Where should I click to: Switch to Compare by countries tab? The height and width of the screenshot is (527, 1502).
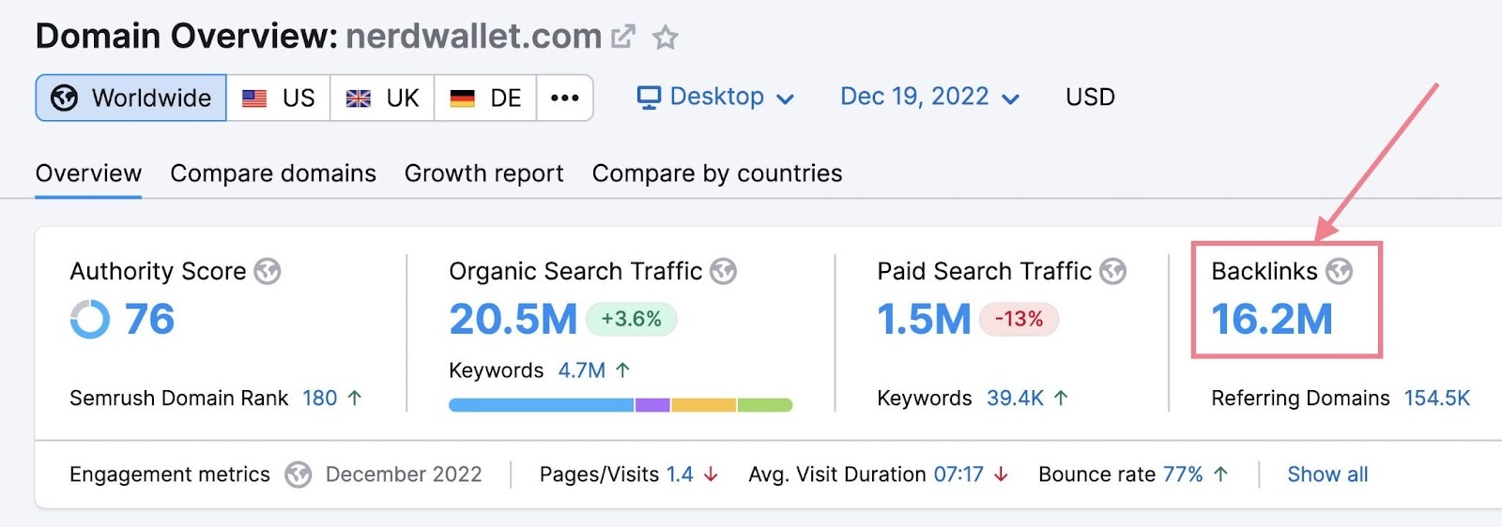pos(717,173)
